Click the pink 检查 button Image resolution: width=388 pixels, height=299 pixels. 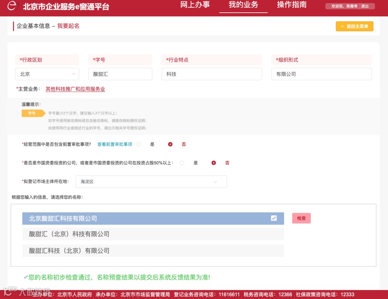(302, 218)
